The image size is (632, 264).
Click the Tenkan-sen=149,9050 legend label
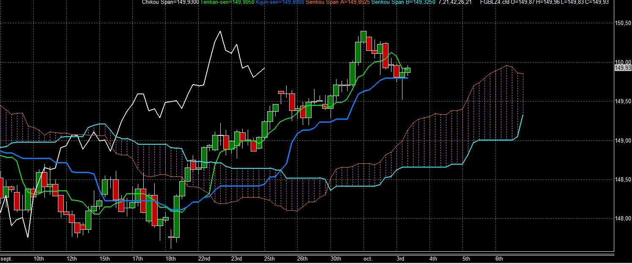click(x=227, y=2)
